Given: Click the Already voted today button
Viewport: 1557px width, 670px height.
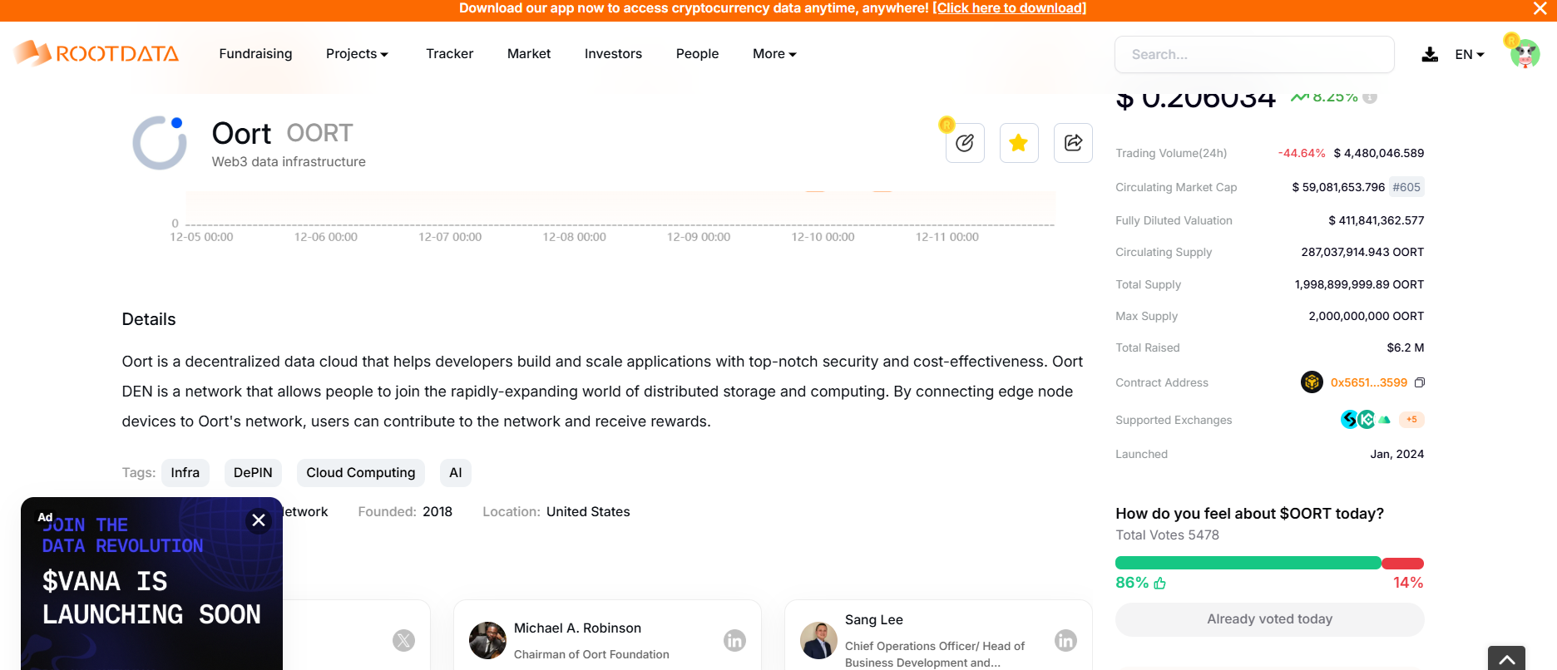Looking at the screenshot, I should tap(1269, 619).
